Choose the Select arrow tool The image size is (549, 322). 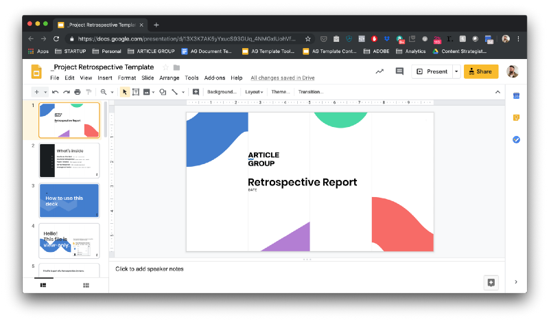point(125,92)
